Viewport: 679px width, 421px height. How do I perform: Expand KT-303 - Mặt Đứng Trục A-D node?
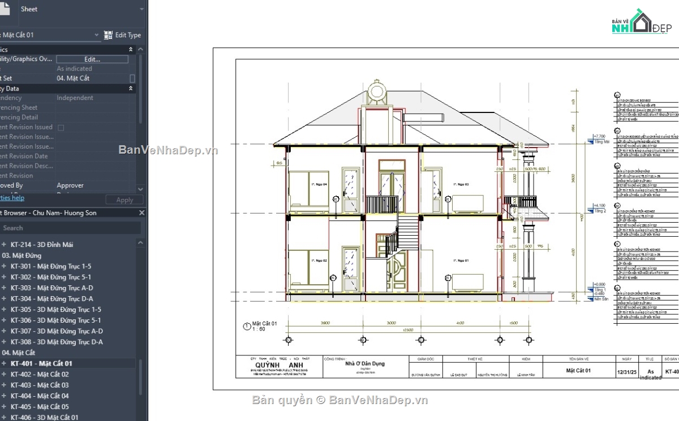tap(4, 288)
